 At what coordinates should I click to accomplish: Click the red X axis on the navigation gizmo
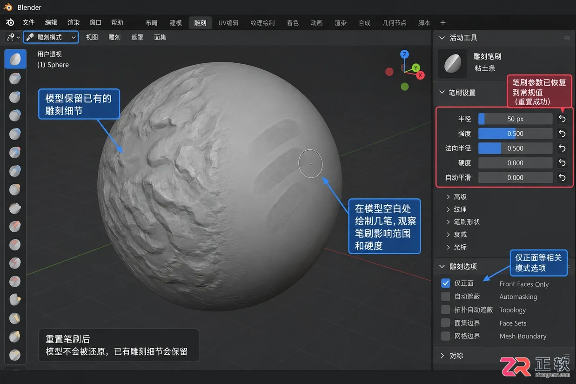pos(420,75)
